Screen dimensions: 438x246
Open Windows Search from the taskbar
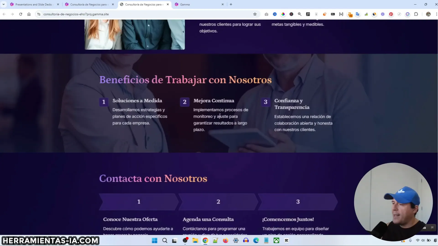click(165, 241)
